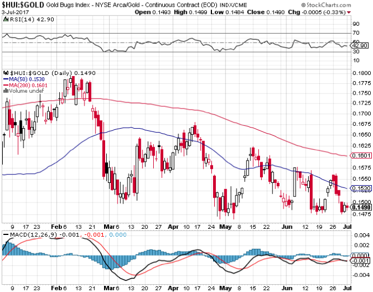Image resolution: width=373 pixels, height=292 pixels.
Task: Click the 42.90 RSI value tag
Action: pos(360,45)
